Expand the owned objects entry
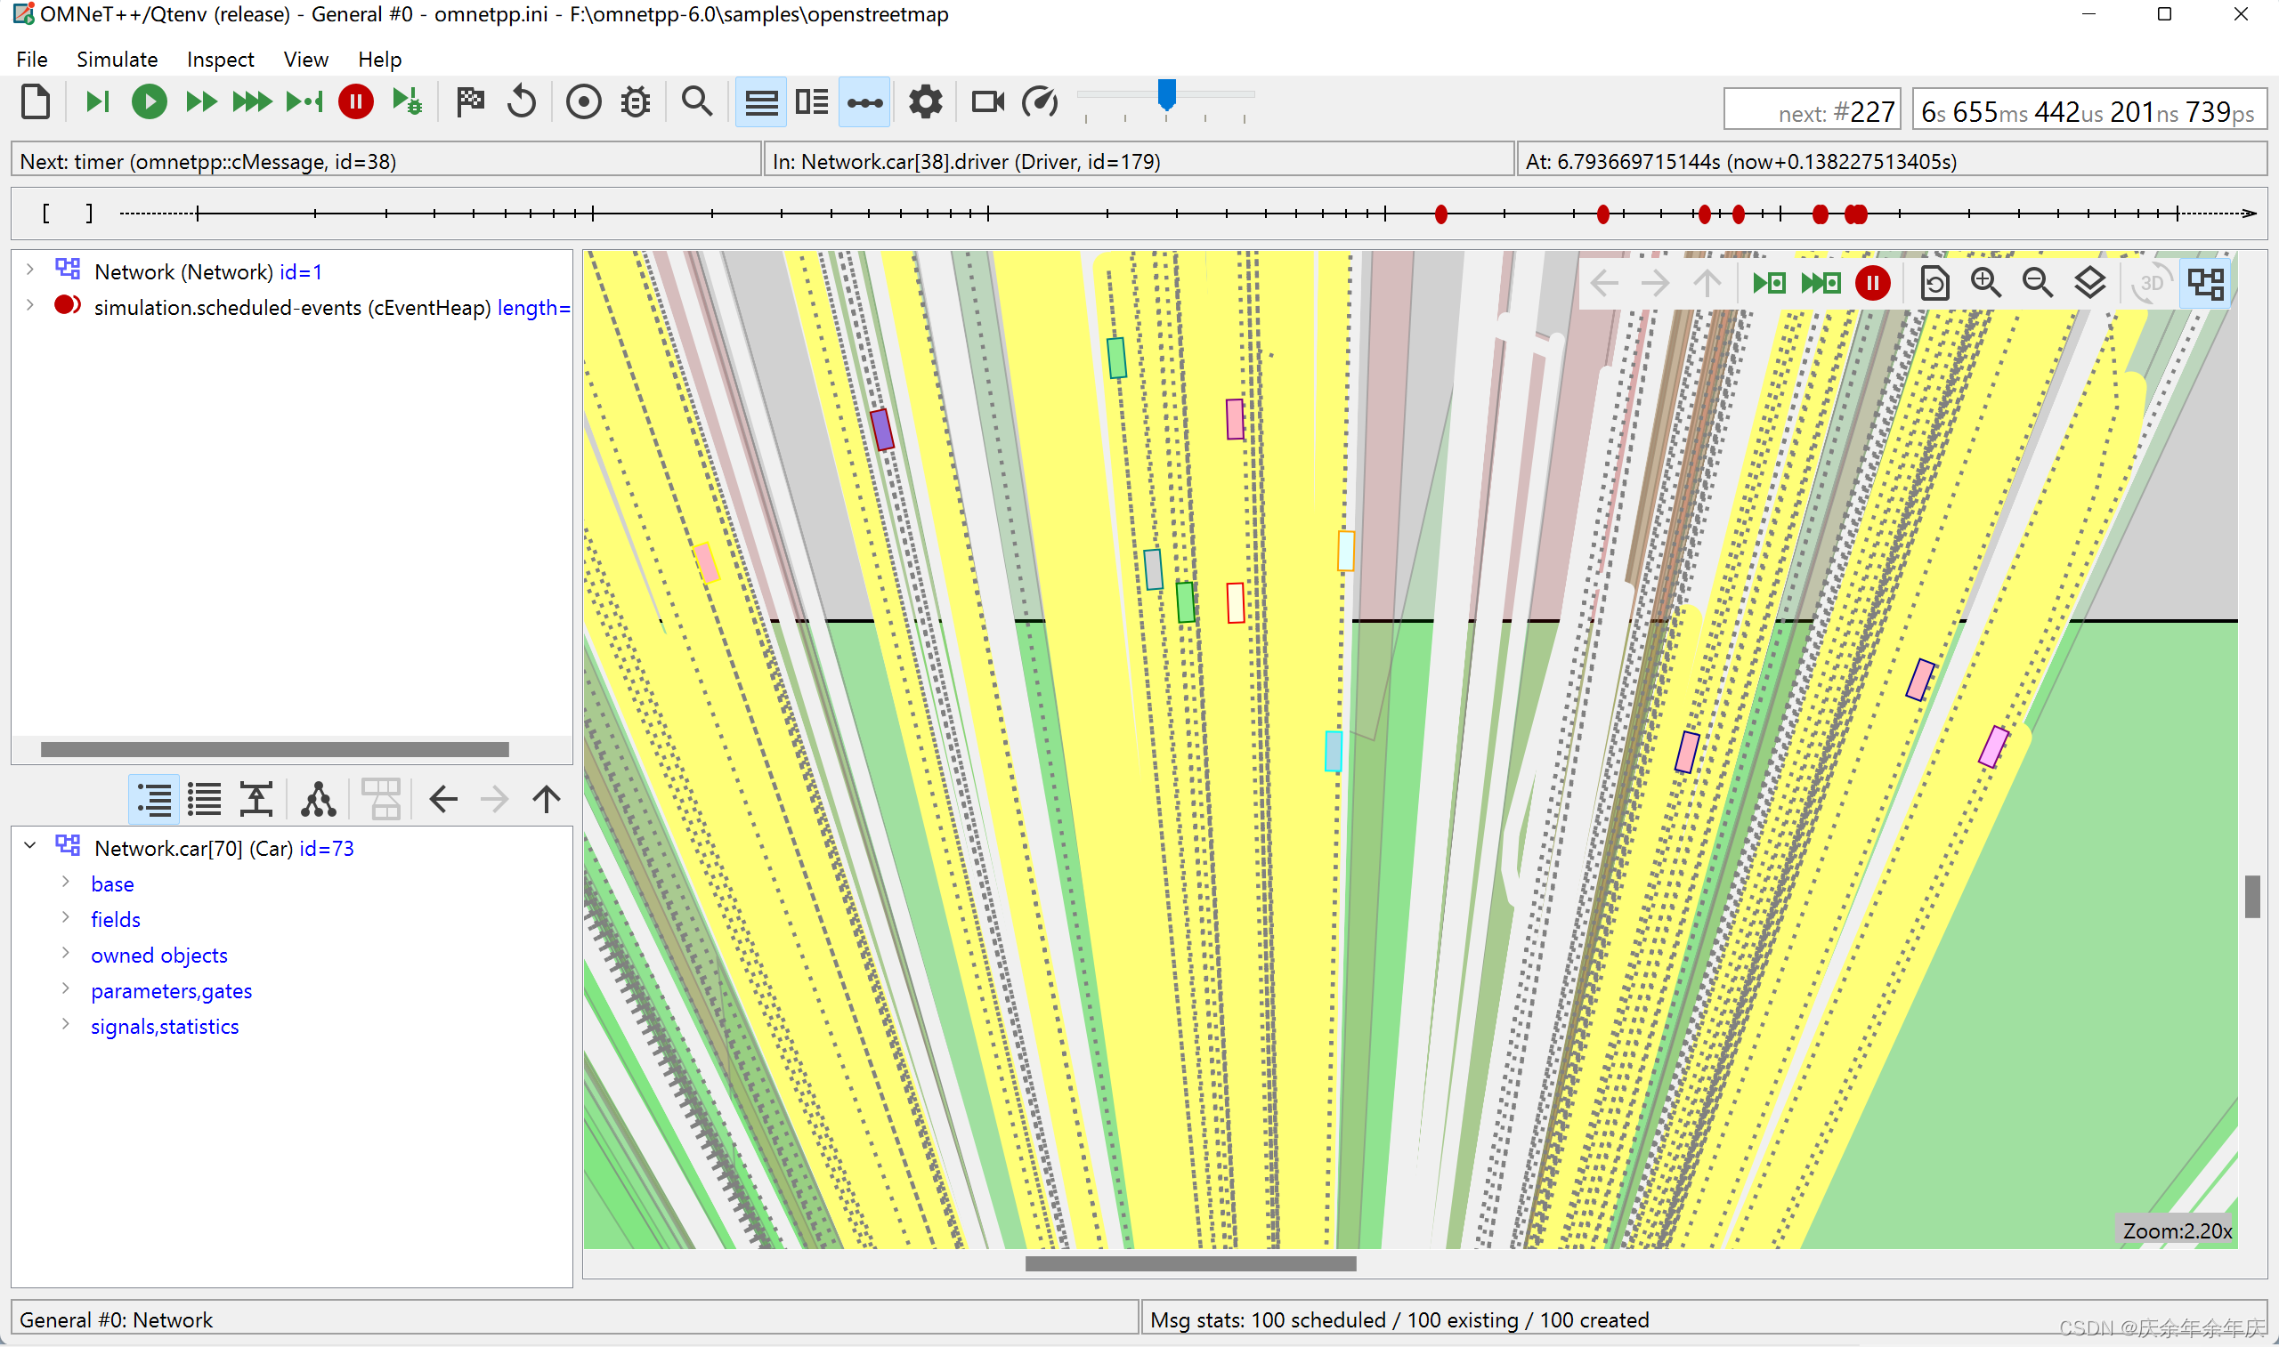This screenshot has height=1347, width=2279. [x=65, y=953]
